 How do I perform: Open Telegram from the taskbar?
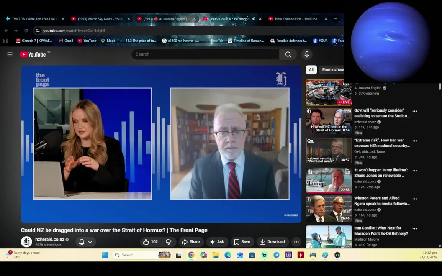tap(277, 255)
